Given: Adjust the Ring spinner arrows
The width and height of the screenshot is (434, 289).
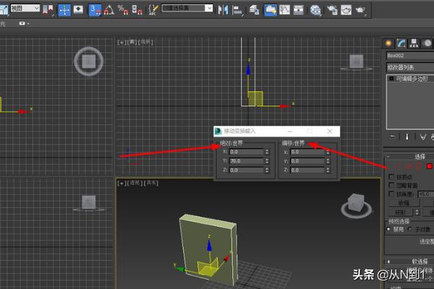Looking at the screenshot, I should click(417, 212).
